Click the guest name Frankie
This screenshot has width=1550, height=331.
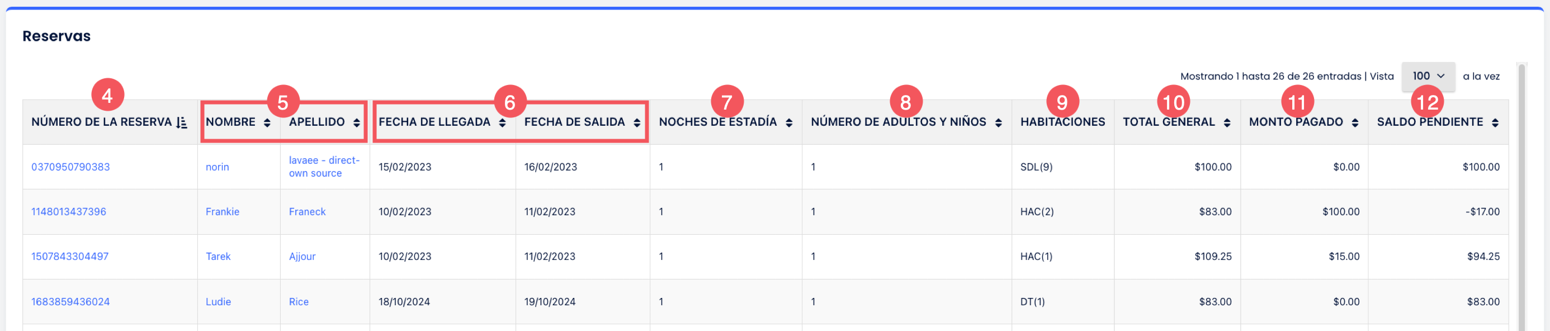pyautogui.click(x=222, y=212)
